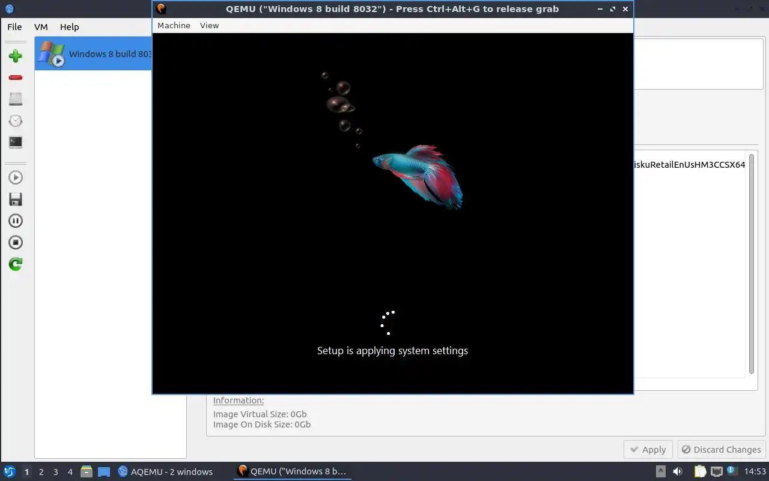
Task: Click the vertical scrollbar in AQEMU panel
Action: pyautogui.click(x=752, y=263)
